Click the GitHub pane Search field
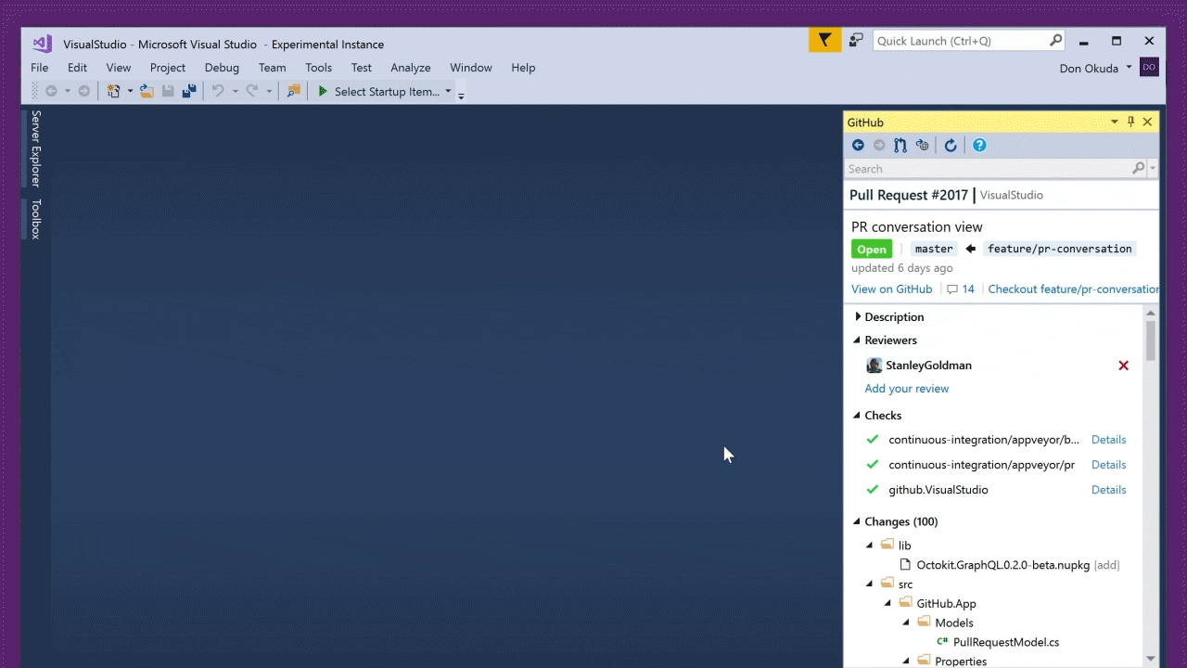Viewport: 1187px width, 668px height. coord(988,169)
